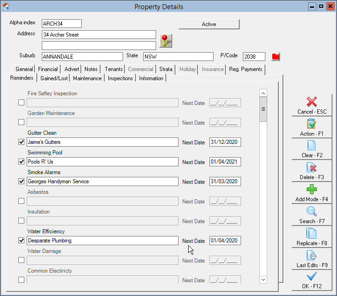Click the Delete - F3 button
Image resolution: width=337 pixels, height=296 pixels.
click(312, 171)
